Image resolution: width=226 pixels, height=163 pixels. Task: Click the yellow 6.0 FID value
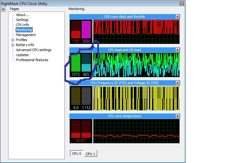76,108
